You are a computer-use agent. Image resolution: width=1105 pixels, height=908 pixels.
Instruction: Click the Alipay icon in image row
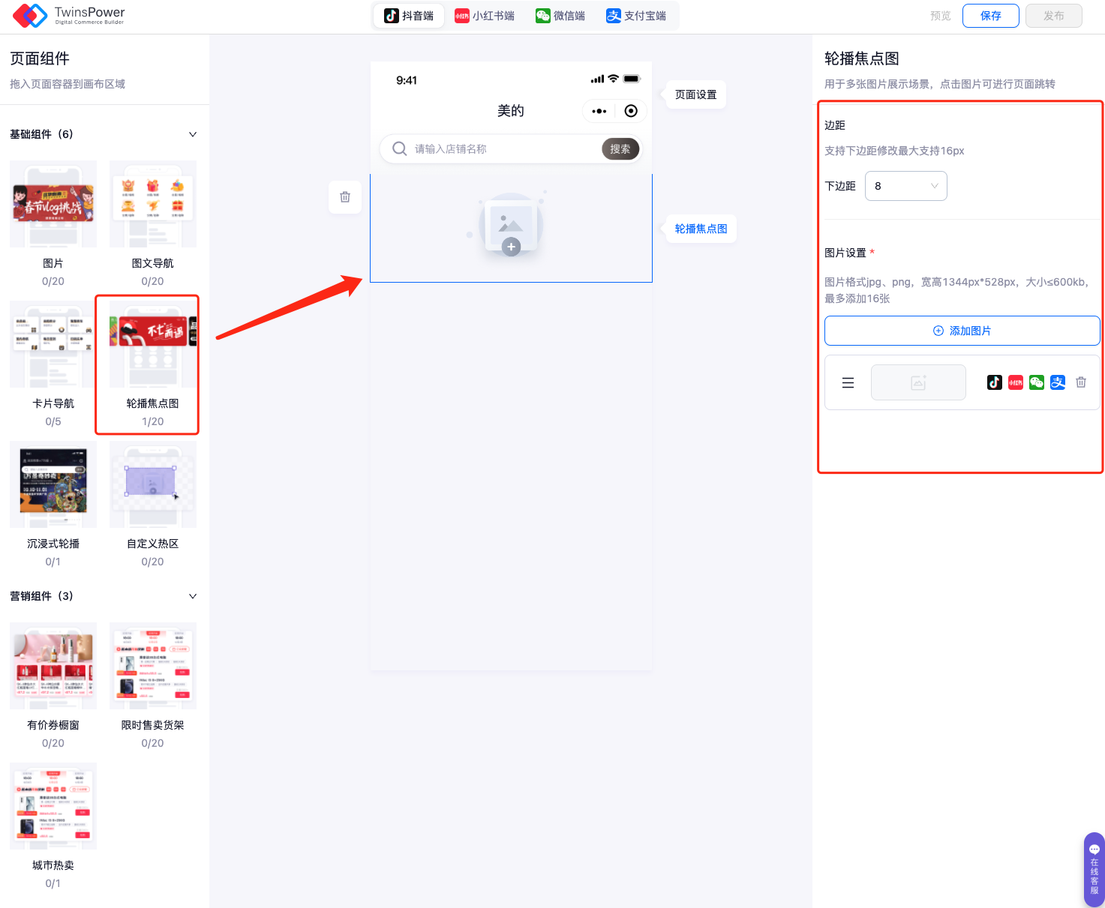coord(1057,382)
